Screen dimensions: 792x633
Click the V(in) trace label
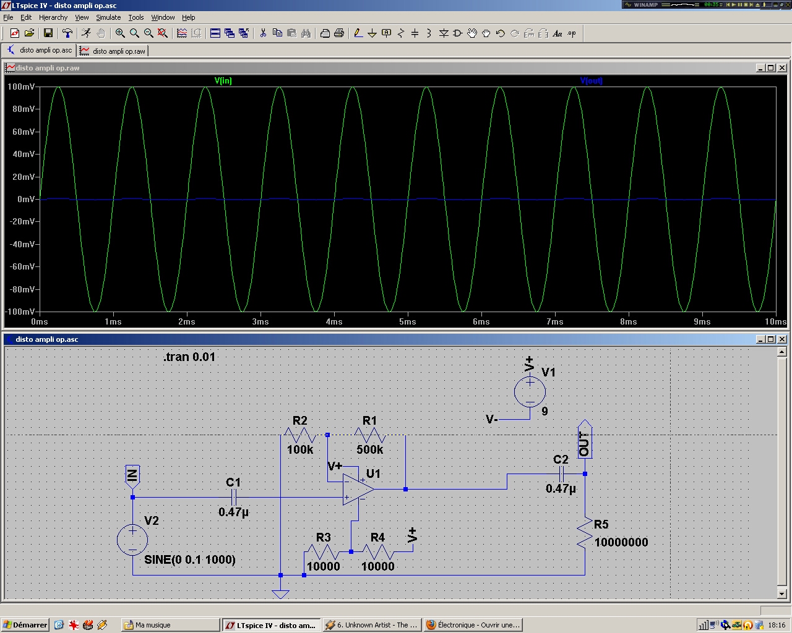pos(223,81)
